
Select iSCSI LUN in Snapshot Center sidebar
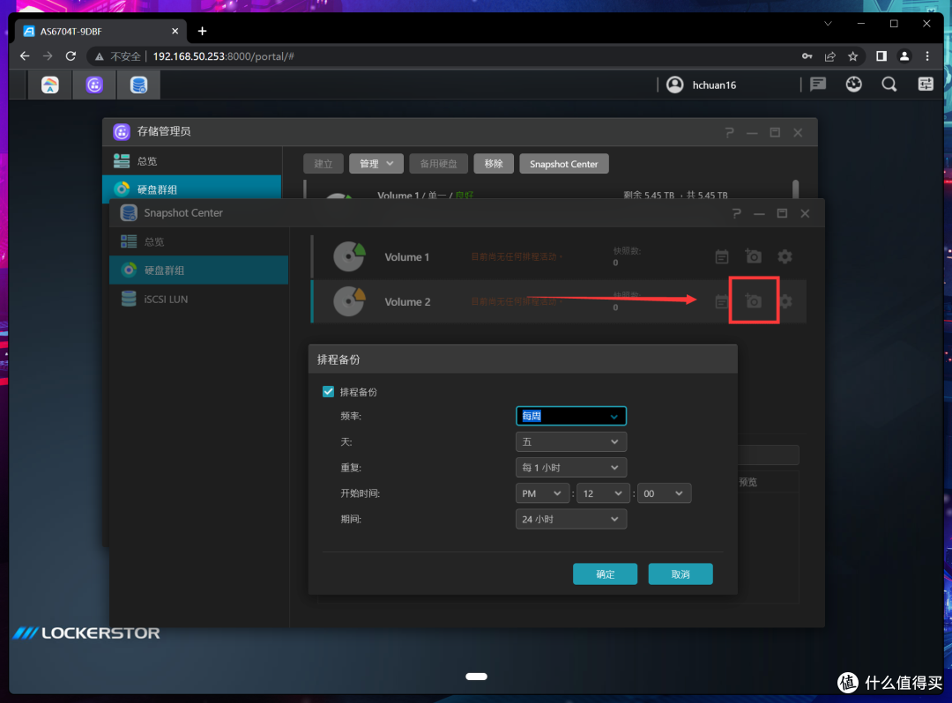(166, 300)
